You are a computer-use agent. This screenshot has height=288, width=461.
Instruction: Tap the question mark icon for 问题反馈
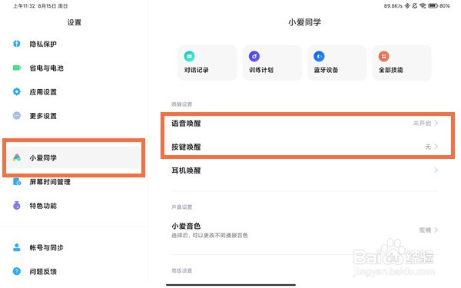point(17,271)
